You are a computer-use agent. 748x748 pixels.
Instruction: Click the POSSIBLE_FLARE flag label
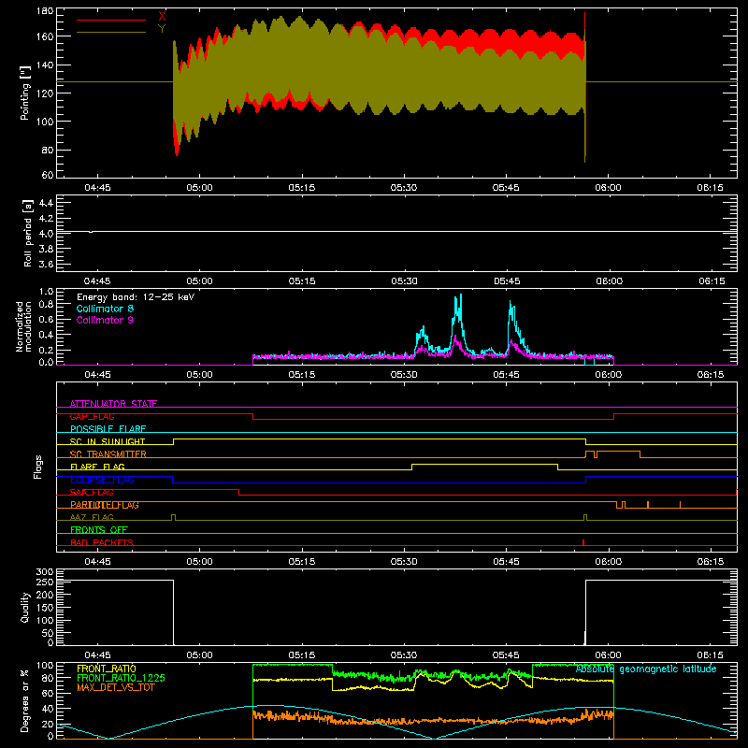click(108, 429)
